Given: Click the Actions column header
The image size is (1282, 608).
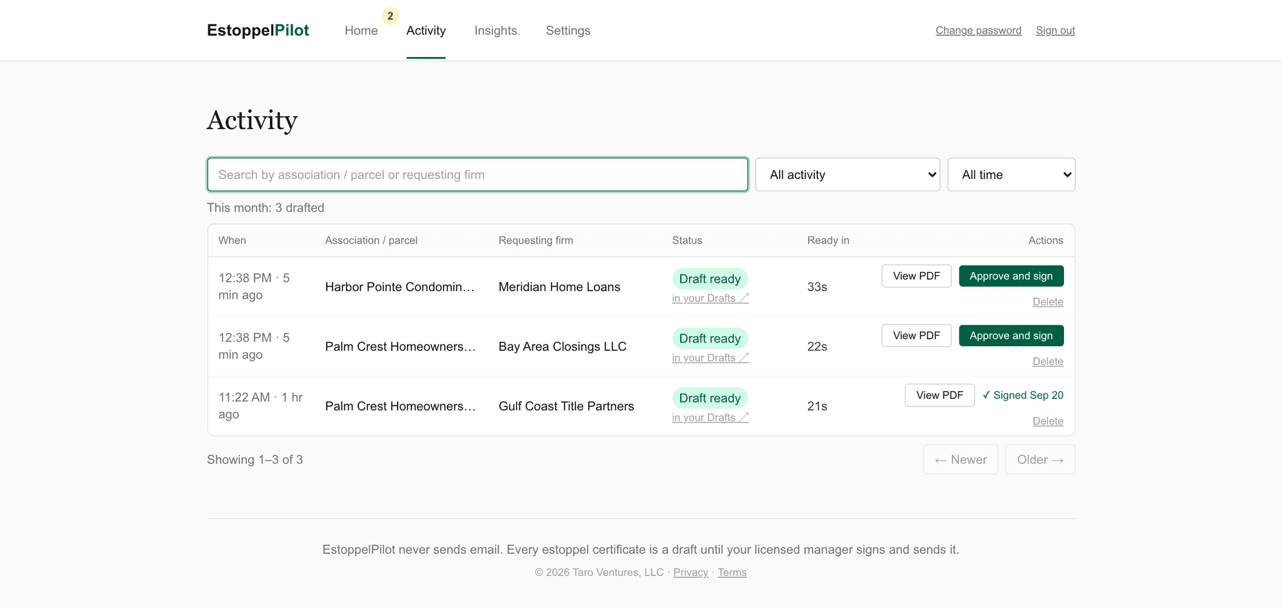Looking at the screenshot, I should tap(1045, 240).
